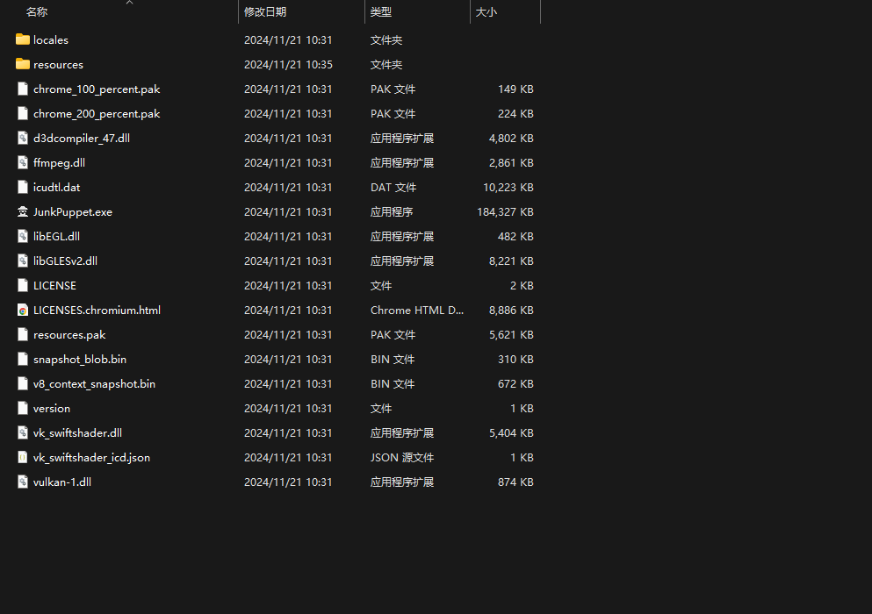This screenshot has width=872, height=614.
Task: Click the 4,802 KB size value
Action: point(511,138)
